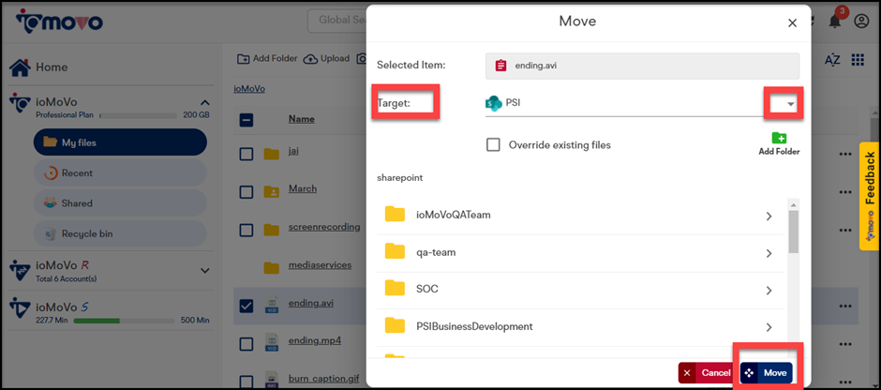Open the Target dropdown arrow

(790, 104)
